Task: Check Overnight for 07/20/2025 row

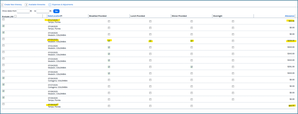Action: click(233, 41)
